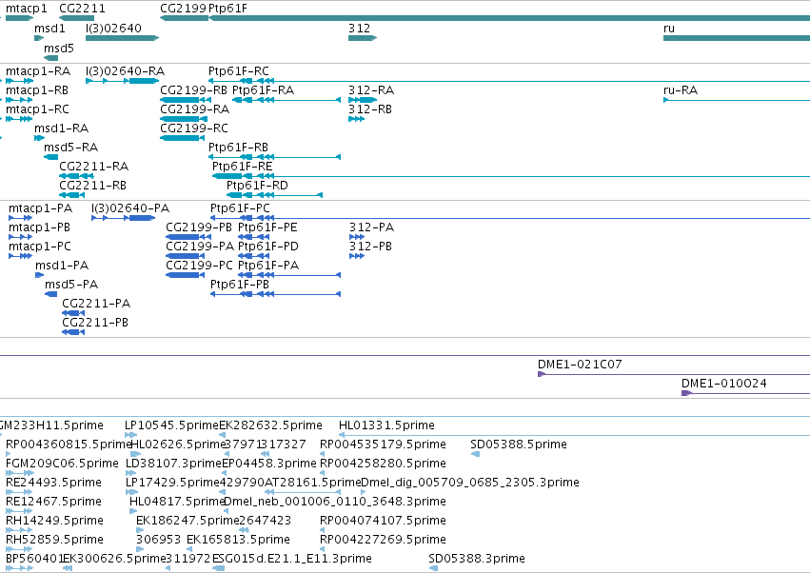The image size is (810, 573).
Task: Select EST RP004258280.5prime
Action: click(x=383, y=464)
